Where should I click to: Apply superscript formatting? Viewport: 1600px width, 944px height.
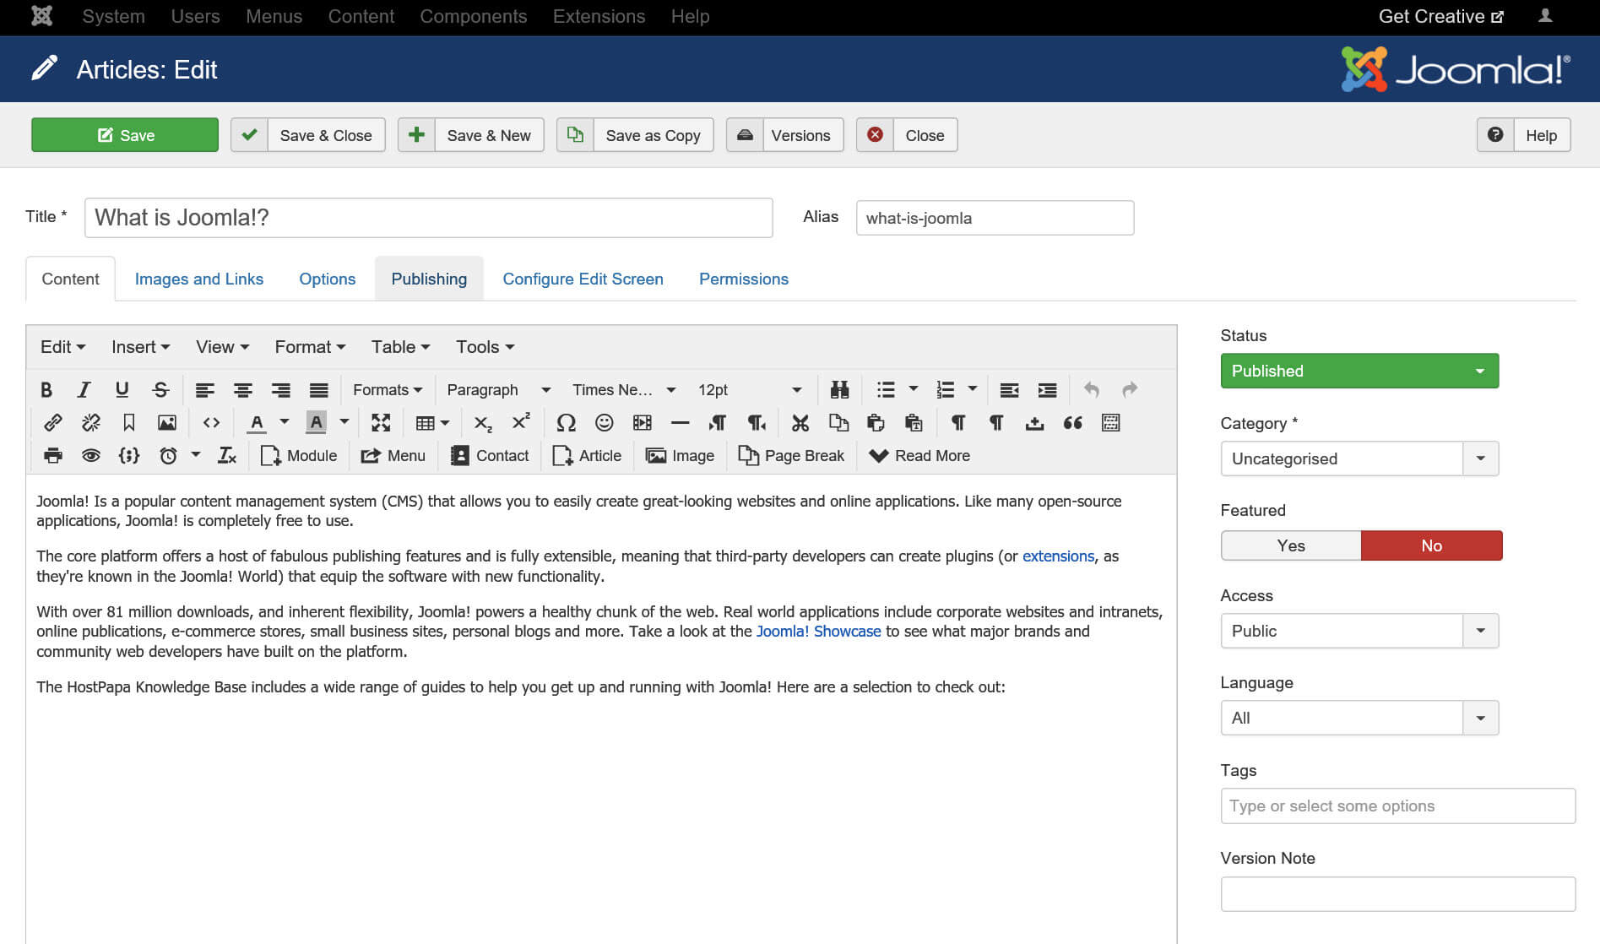pos(521,422)
